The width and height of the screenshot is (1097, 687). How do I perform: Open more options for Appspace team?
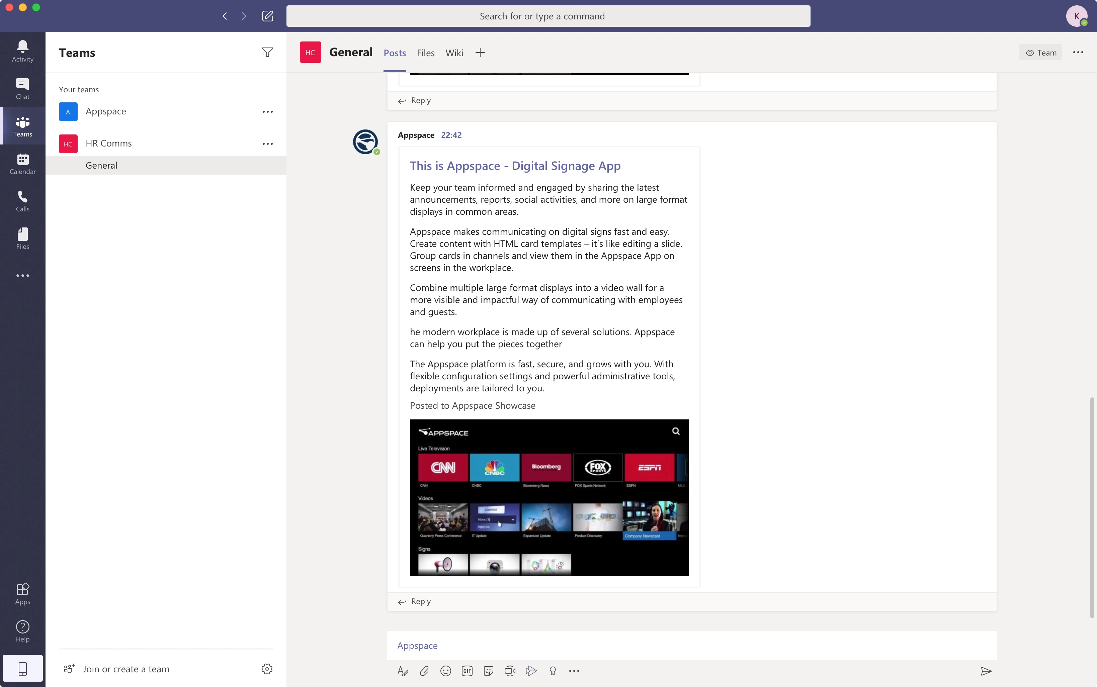tap(267, 112)
